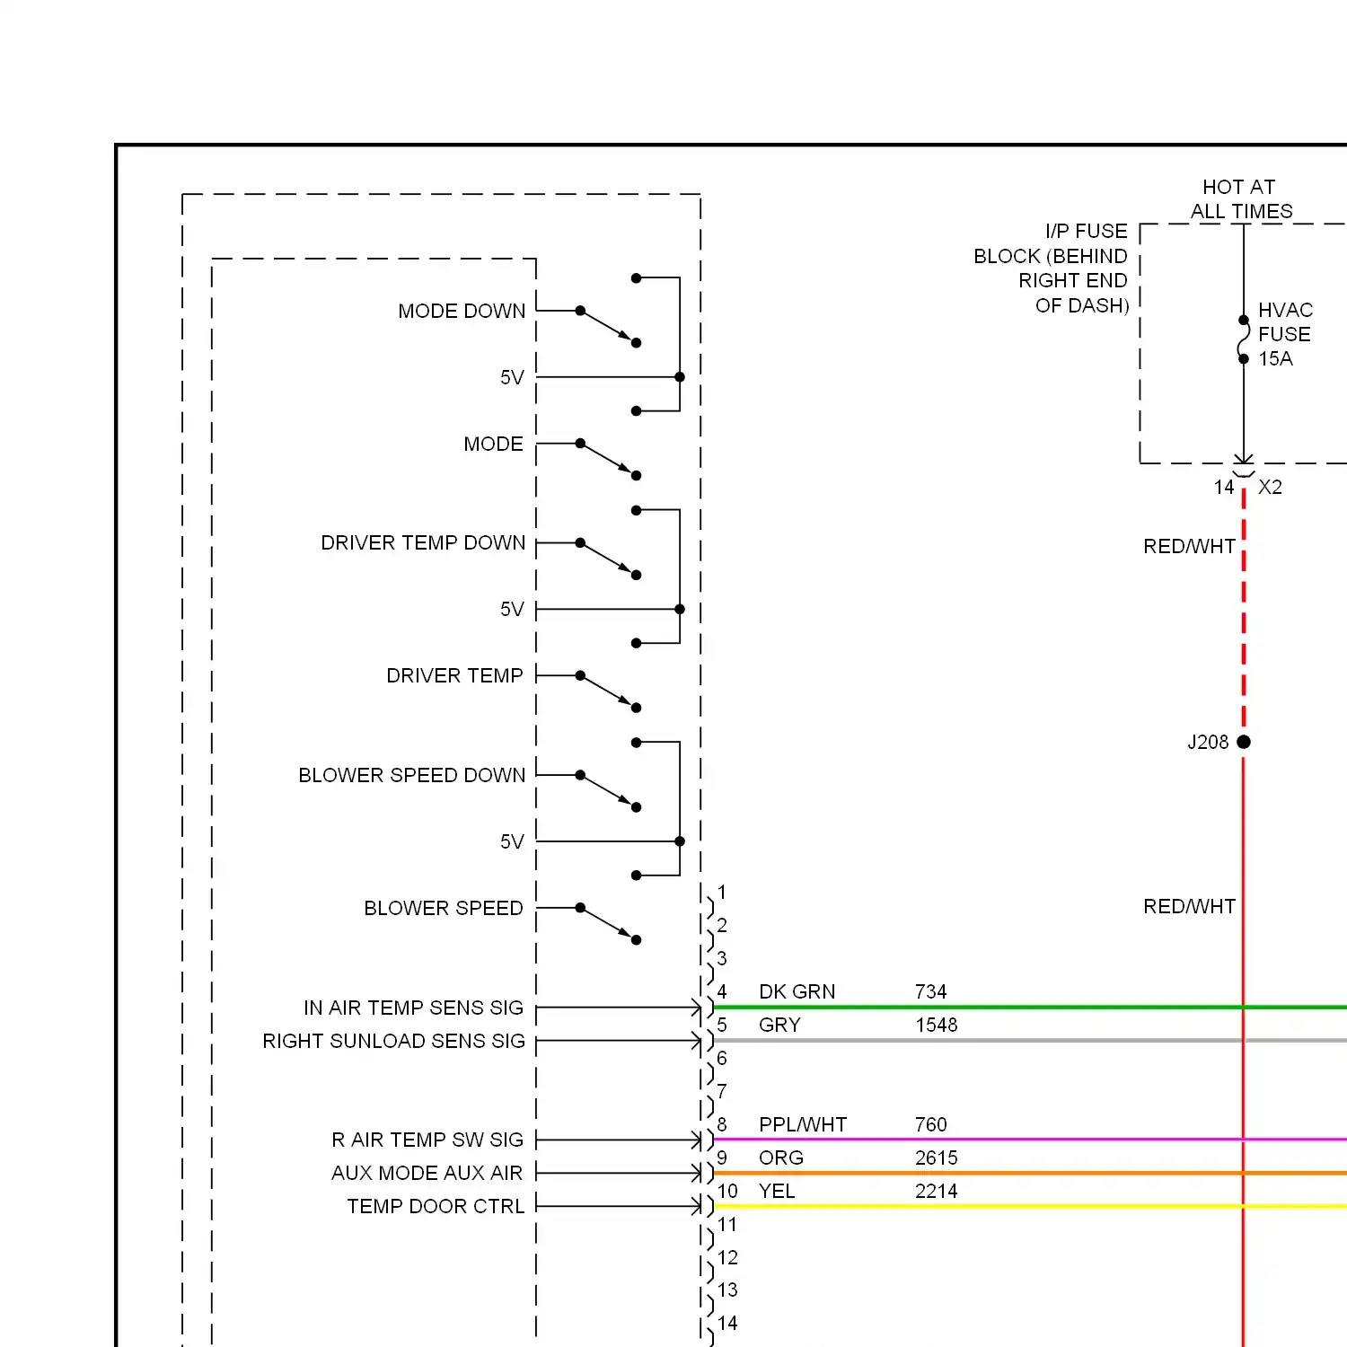Select the TEMP DOOR CTRL label

(x=436, y=1206)
